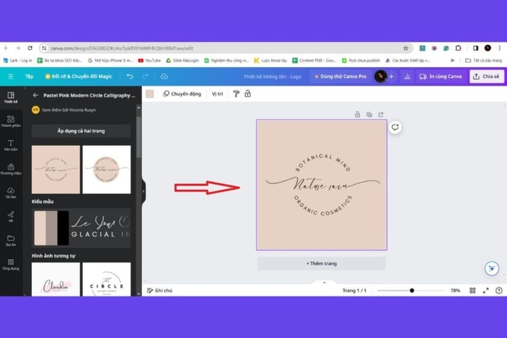Copy style with paint roller icon
The height and width of the screenshot is (338, 507).
(x=236, y=94)
